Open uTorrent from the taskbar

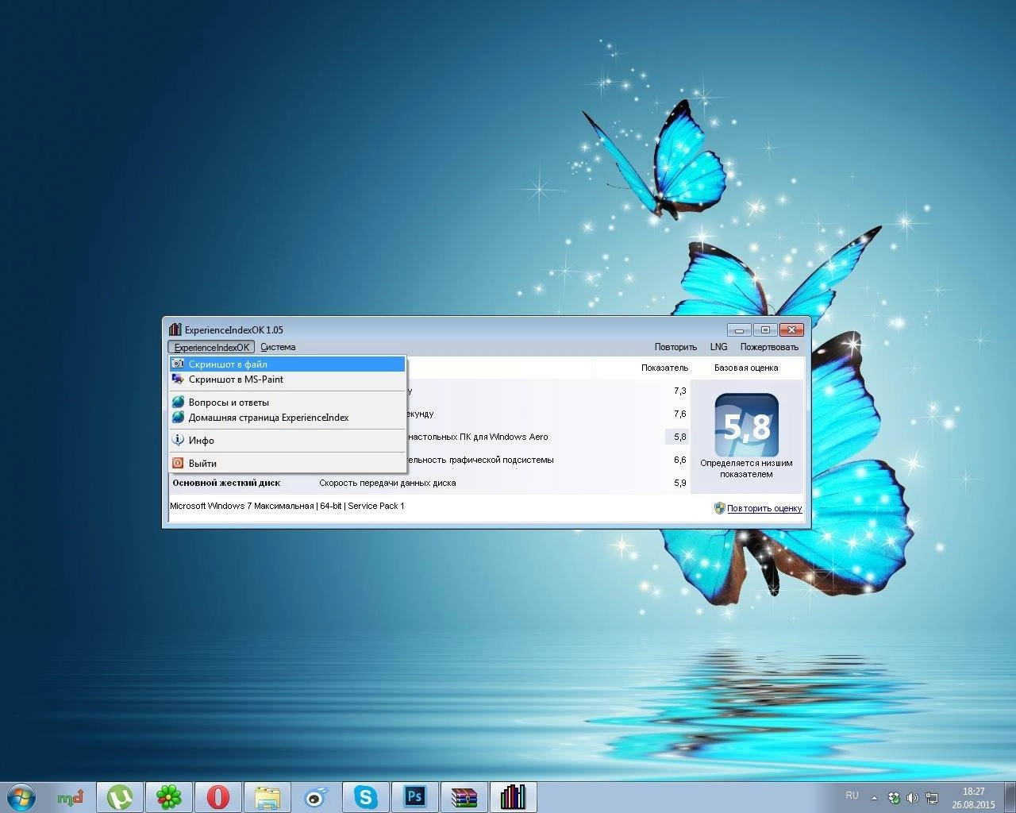pos(120,796)
